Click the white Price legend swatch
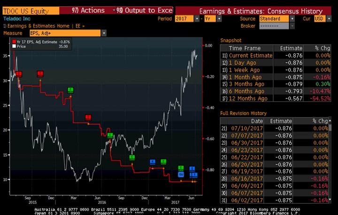 point(14,46)
